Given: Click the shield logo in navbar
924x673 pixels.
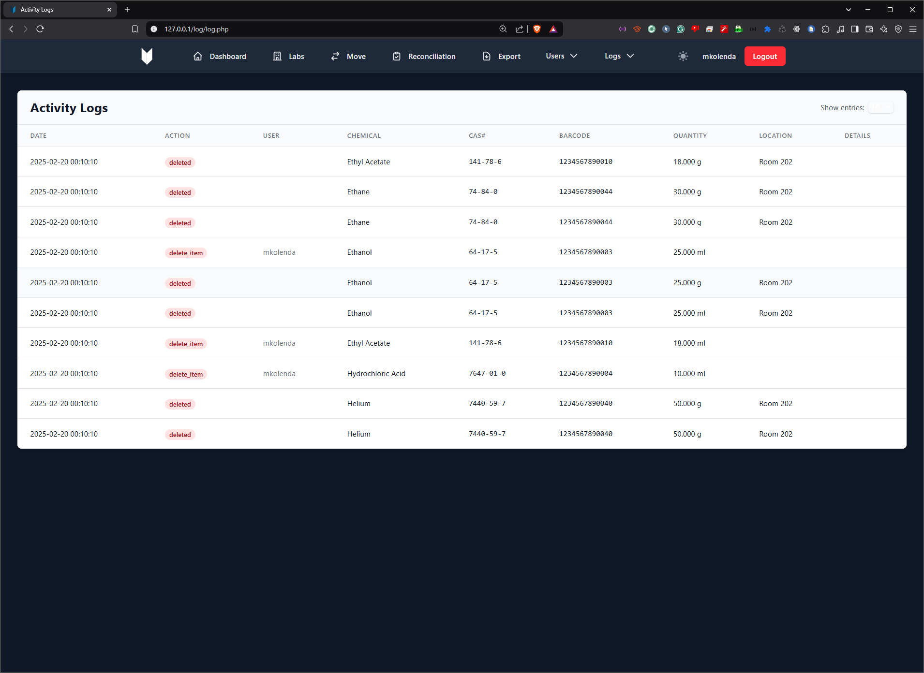Looking at the screenshot, I should pyautogui.click(x=147, y=56).
